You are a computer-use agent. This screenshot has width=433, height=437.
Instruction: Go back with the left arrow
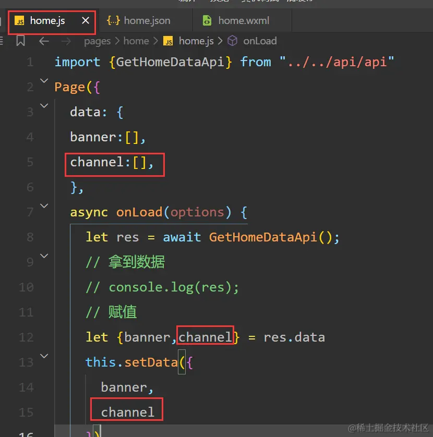pos(44,41)
